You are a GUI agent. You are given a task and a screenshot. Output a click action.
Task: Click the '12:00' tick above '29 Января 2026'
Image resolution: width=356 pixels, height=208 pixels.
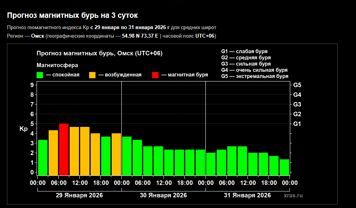[80, 183]
